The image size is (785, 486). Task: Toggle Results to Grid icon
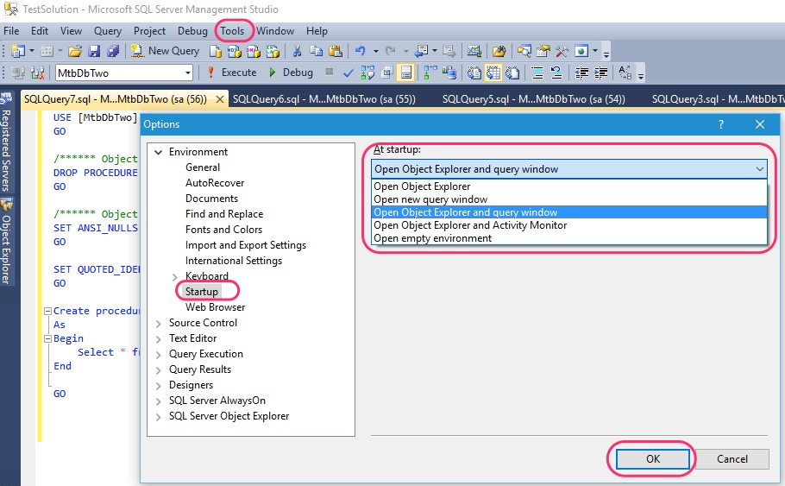click(493, 73)
